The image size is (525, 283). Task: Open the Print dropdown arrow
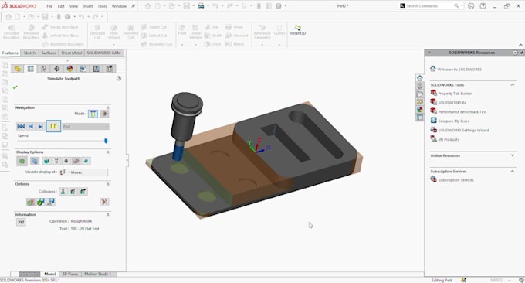point(208,6)
